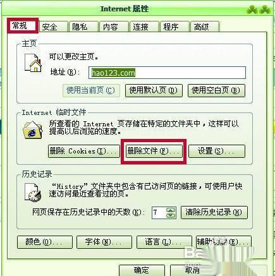Screen dimensions: 275x276
Task: Open temporary files 设置 button
Action: pyautogui.click(x=217, y=151)
